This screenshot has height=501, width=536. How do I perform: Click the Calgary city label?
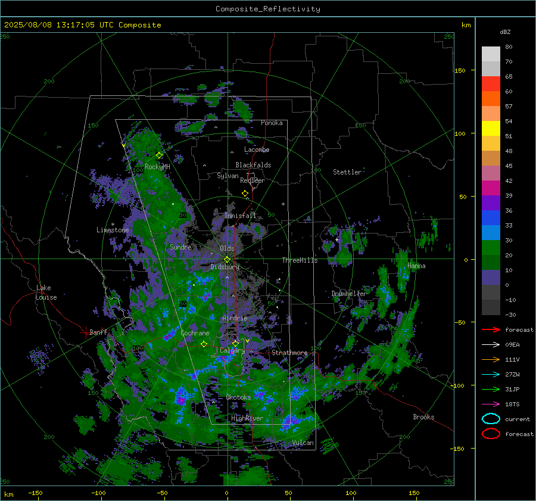[232, 350]
